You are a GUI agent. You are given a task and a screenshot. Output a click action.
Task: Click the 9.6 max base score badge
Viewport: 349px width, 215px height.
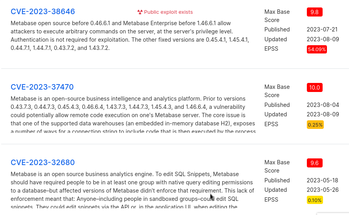(x=314, y=163)
